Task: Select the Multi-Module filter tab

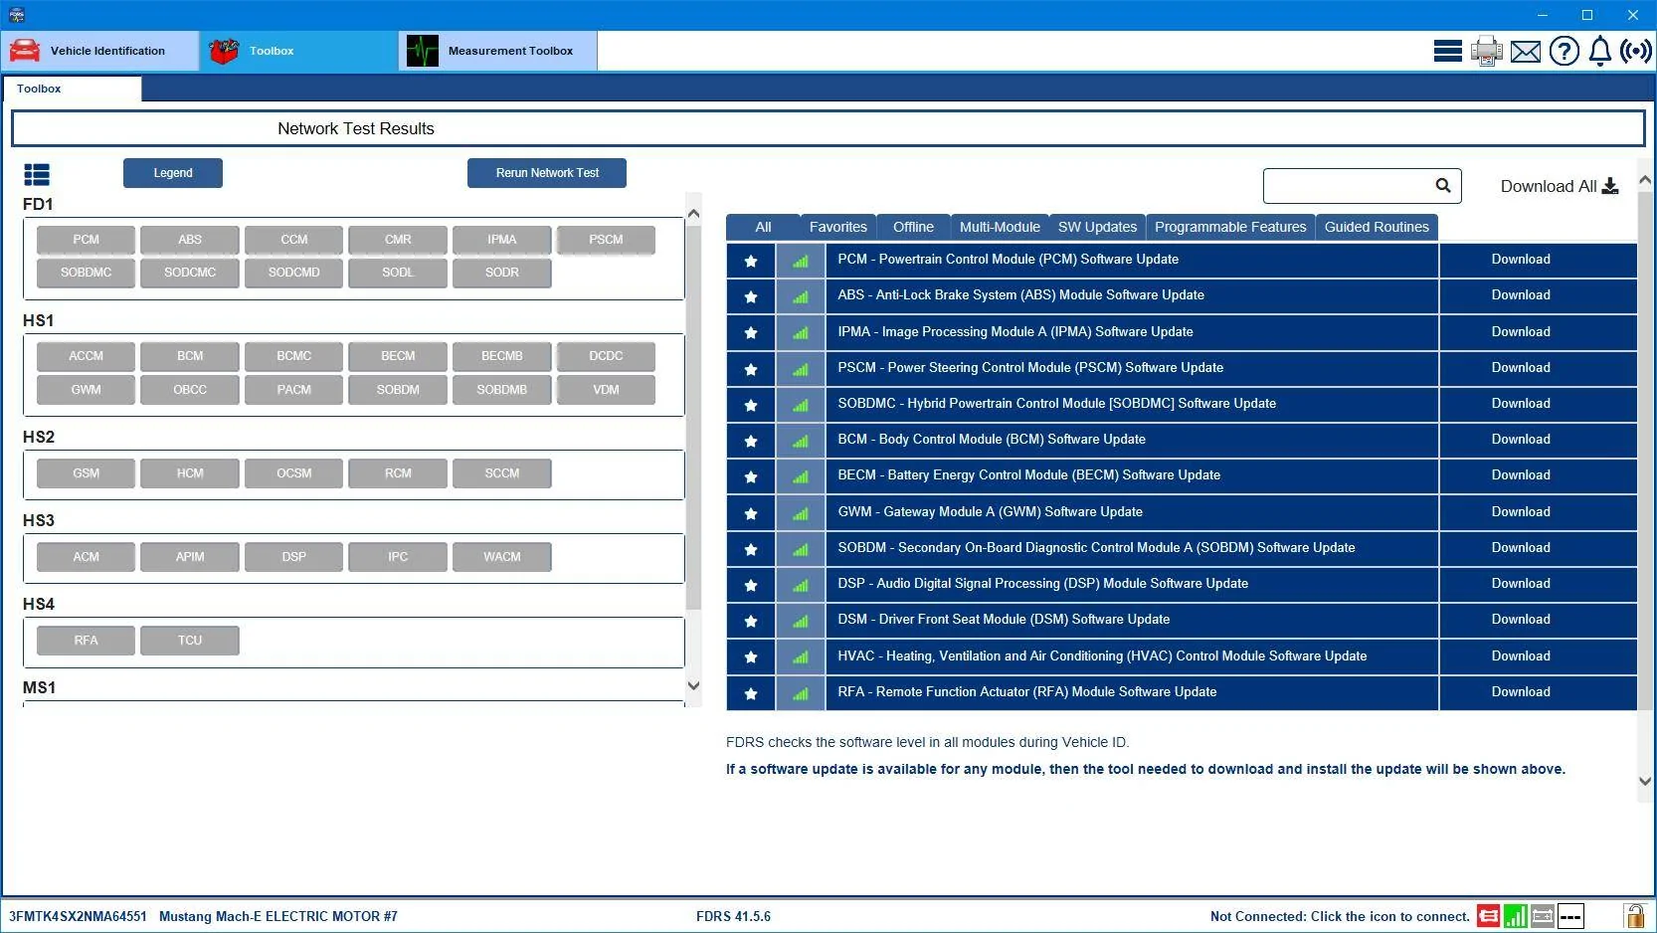Action: click(x=1000, y=227)
